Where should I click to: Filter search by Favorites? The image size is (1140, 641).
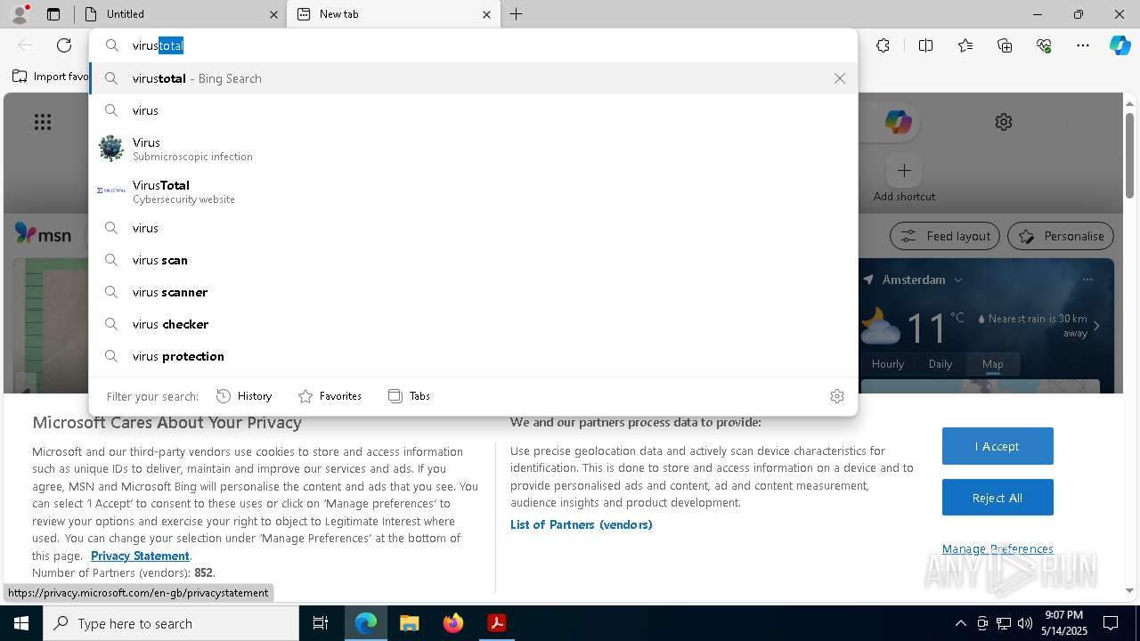330,396
